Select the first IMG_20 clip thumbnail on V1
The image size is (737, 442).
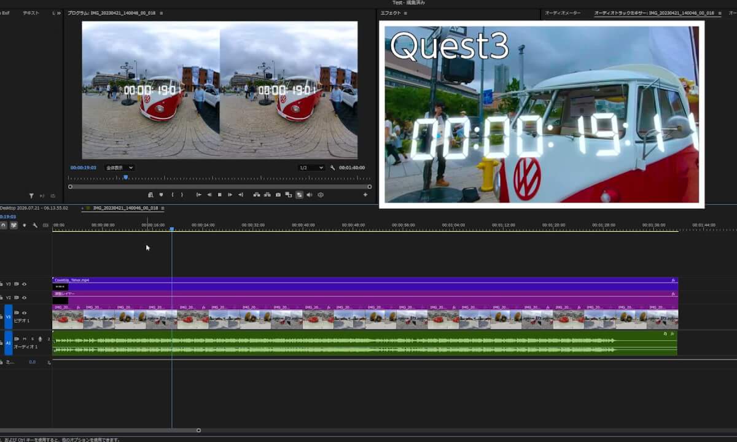coord(68,319)
